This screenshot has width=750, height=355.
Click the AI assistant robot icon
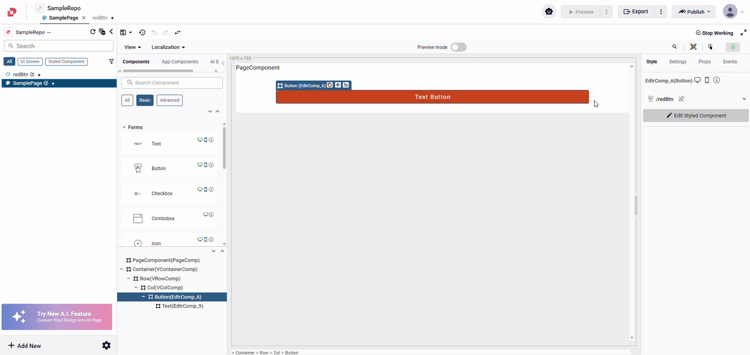549,12
